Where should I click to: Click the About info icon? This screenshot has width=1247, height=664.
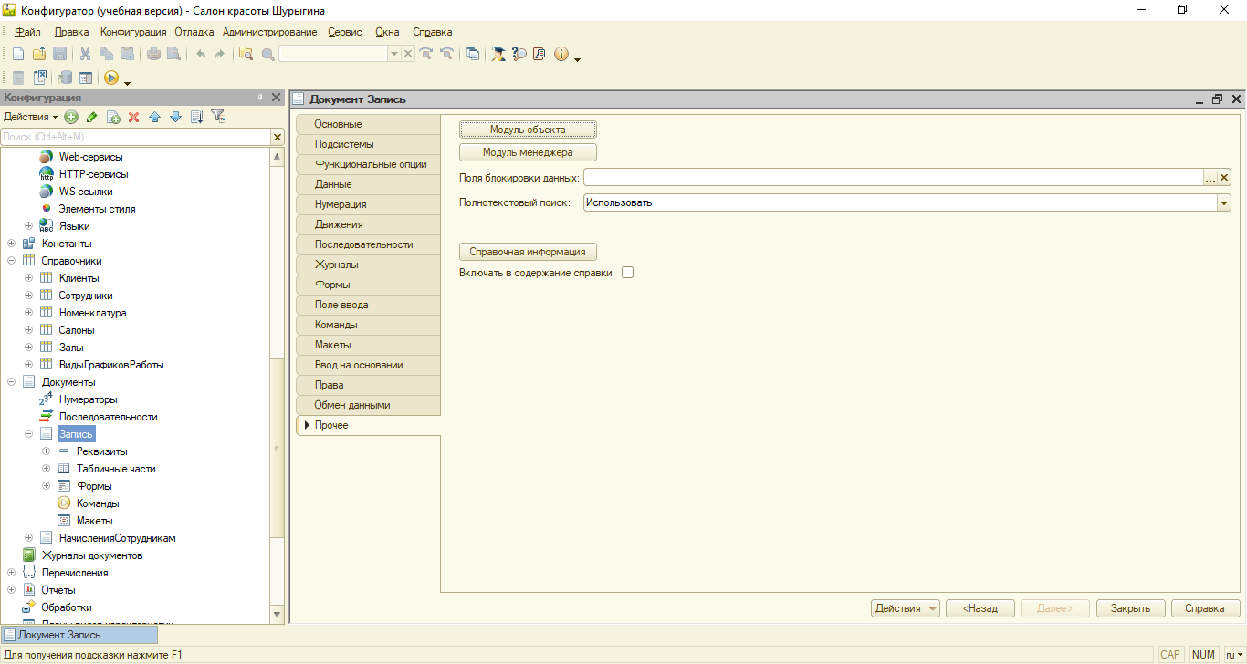(x=561, y=54)
